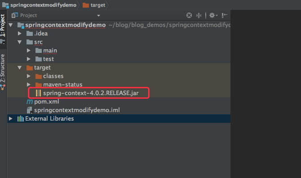The image size is (301, 178).
Task: Collapse the src folder
Action: [x=20, y=42]
